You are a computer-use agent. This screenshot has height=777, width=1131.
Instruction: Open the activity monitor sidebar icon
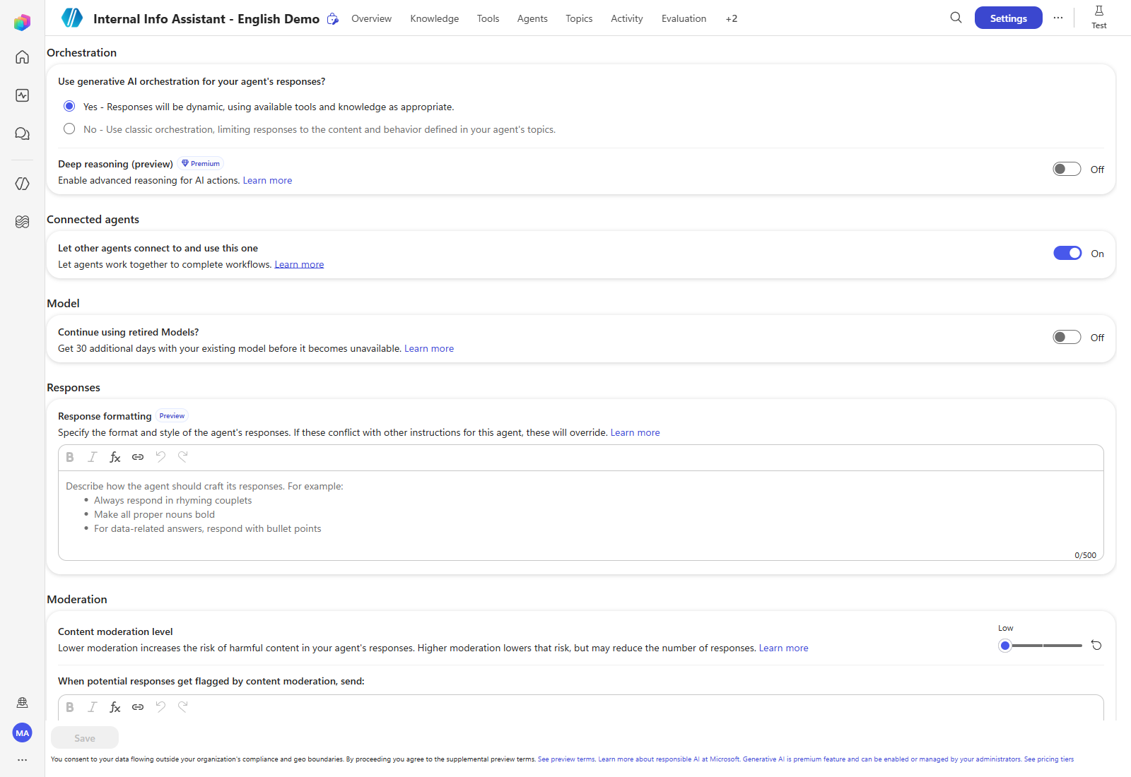point(22,95)
